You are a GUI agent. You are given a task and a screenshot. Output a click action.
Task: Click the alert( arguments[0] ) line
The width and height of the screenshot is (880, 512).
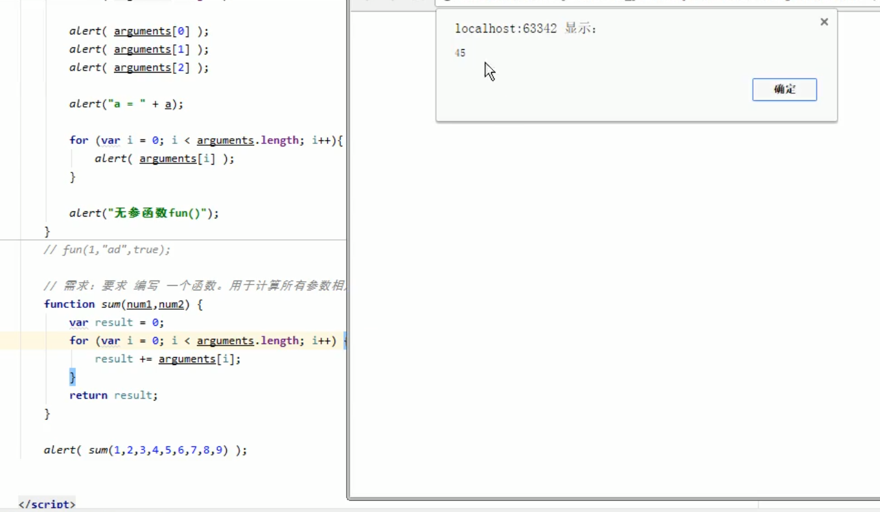point(139,31)
